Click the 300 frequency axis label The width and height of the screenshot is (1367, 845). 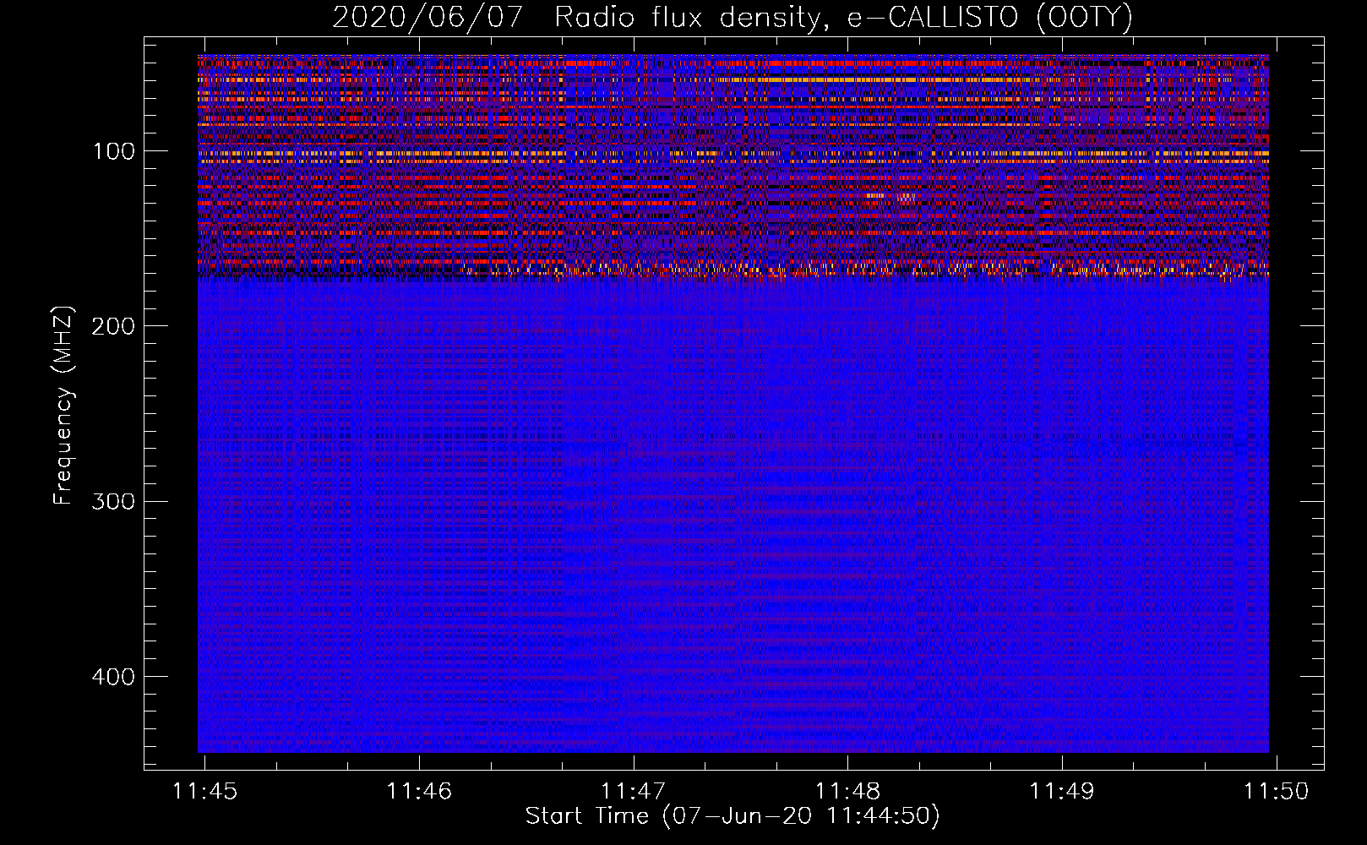[x=114, y=502]
